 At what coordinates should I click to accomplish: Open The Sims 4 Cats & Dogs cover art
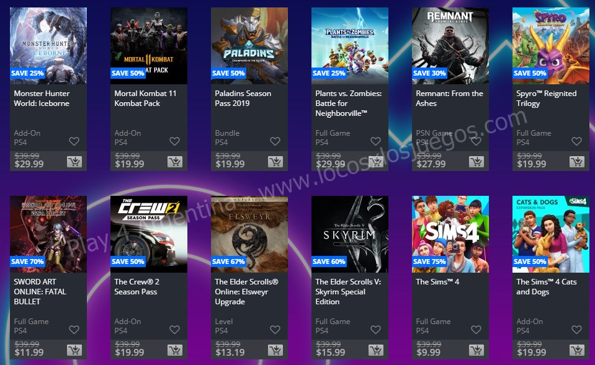[550, 234]
